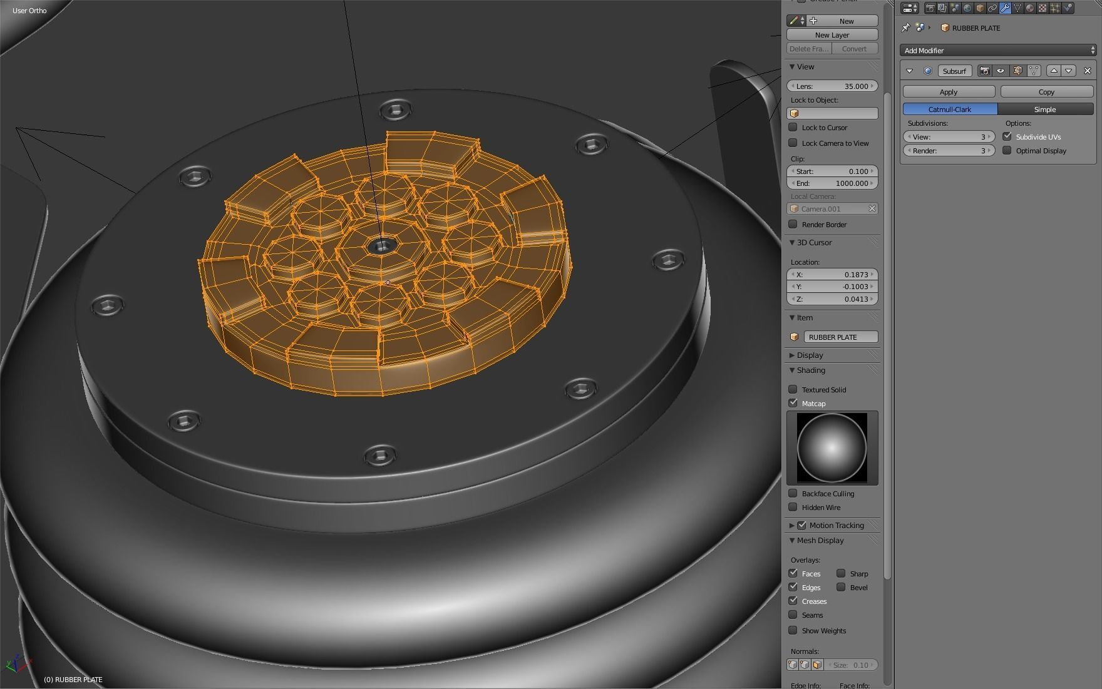The image size is (1102, 689).
Task: Enable Lock to Cursor checkbox
Action: click(x=793, y=127)
